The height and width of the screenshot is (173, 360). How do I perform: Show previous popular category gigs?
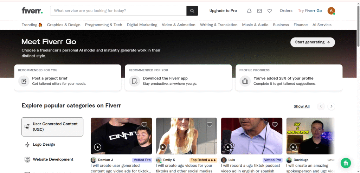321,106
